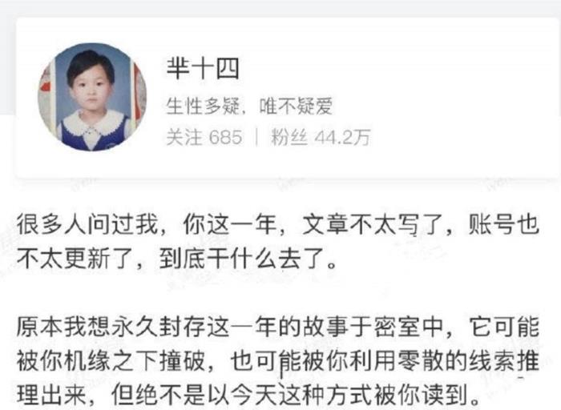Open the circular childhood photo avatar
Viewport: 561px width, 410px height.
92,97
